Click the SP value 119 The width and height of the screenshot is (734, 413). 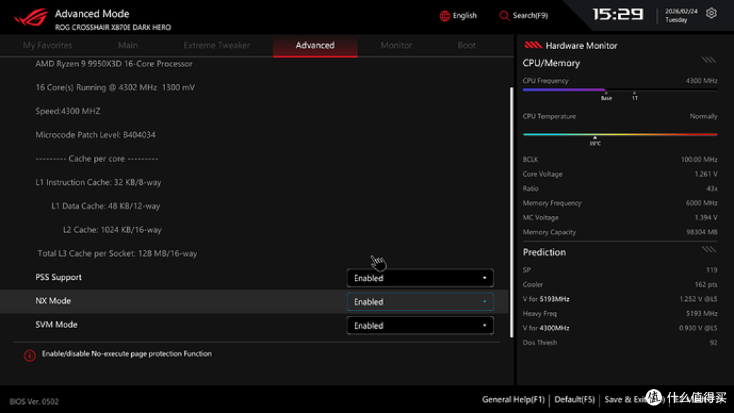point(712,270)
